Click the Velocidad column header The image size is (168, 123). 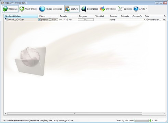click(100, 16)
